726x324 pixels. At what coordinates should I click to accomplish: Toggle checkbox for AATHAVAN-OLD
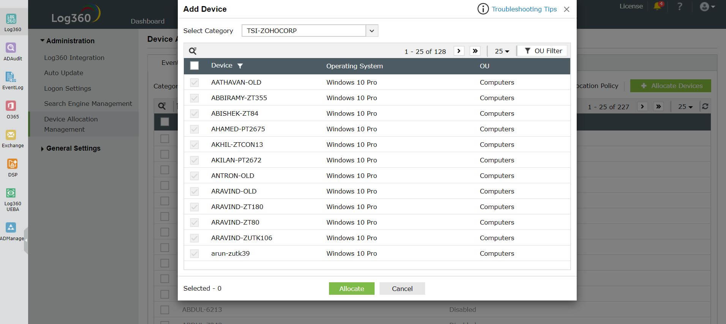pyautogui.click(x=194, y=82)
